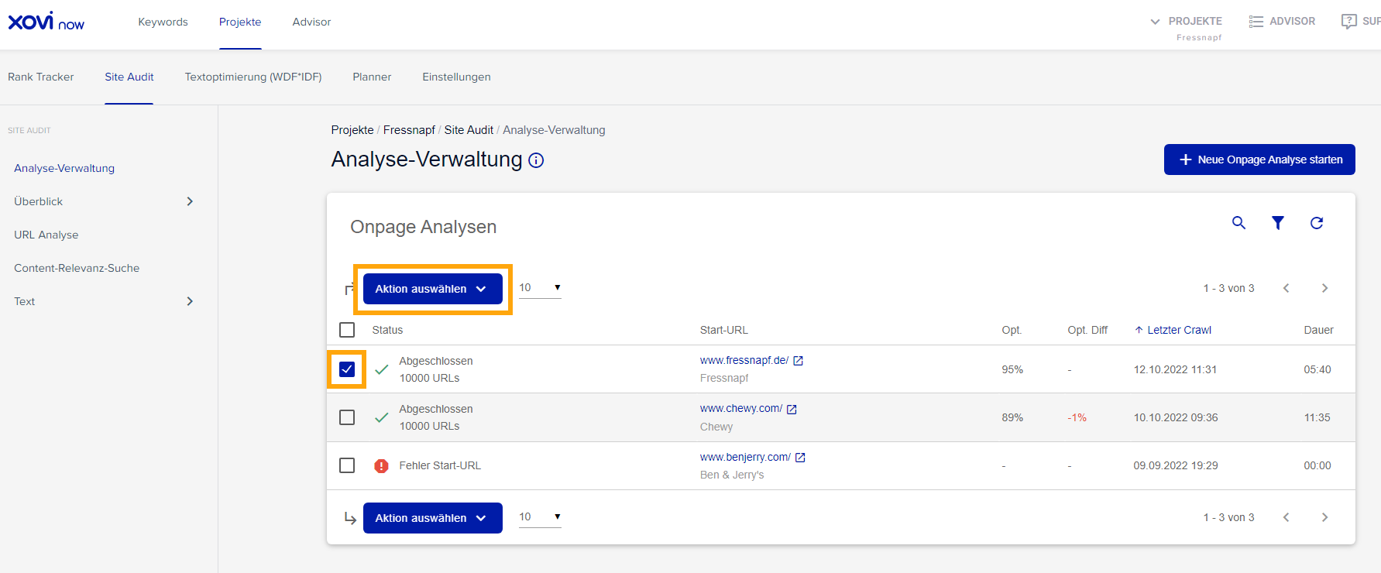
Task: Open the PROJEKTE Fressnapf project selector
Action: 1187,28
